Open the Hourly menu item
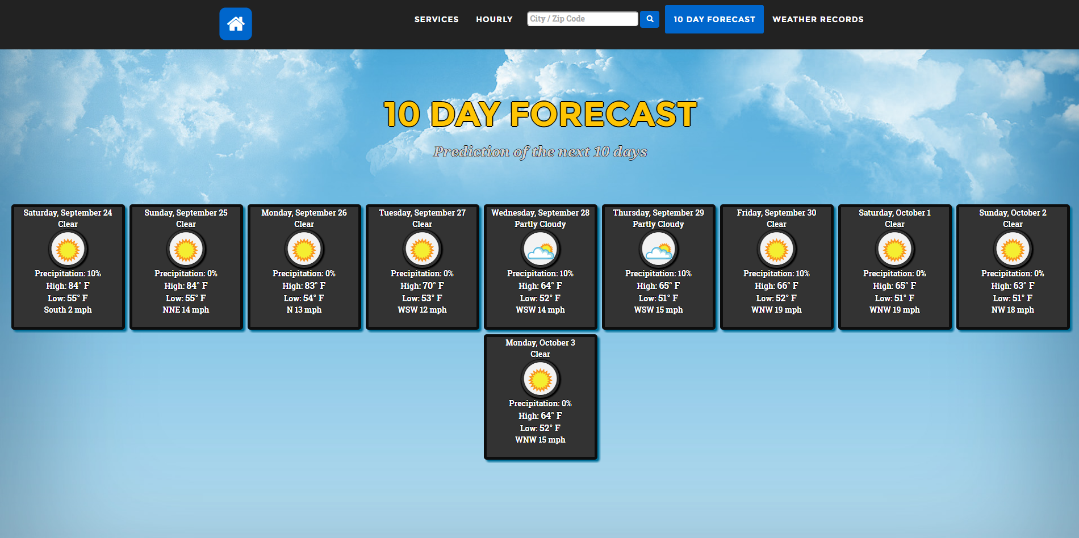Viewport: 1079px width, 538px height. point(494,19)
